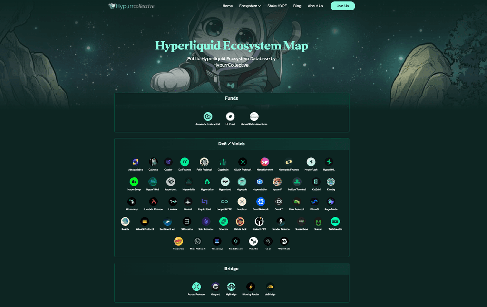Image resolution: width=487 pixels, height=307 pixels.
Task: Click the HL Fund icon under Funds
Action: tap(230, 116)
